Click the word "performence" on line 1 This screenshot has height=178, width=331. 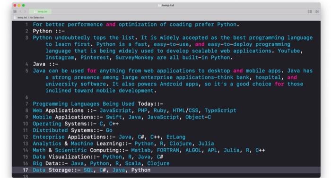pyautogui.click(x=85, y=25)
